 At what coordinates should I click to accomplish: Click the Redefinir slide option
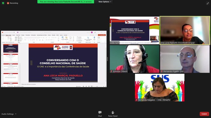click(x=20, y=39)
